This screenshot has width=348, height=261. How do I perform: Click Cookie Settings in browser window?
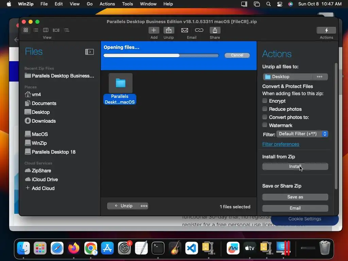(305, 219)
